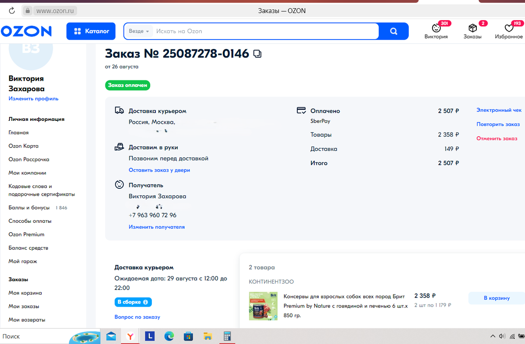Open Главная in the sidebar
This screenshot has height=344, width=525.
point(19,132)
